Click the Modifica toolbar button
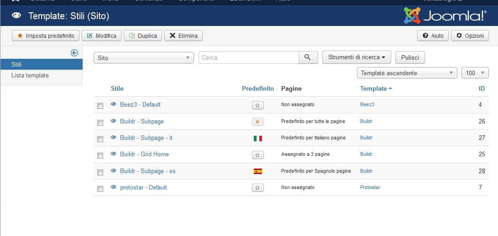Image resolution: width=498 pixels, height=236 pixels. tap(101, 36)
